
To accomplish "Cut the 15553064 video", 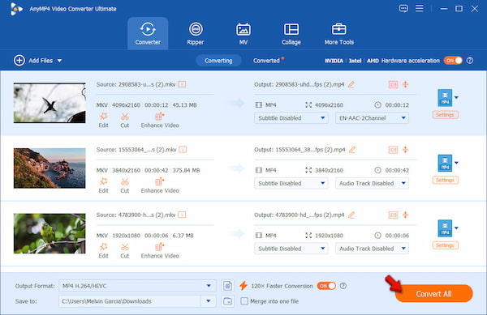I will tap(124, 185).
